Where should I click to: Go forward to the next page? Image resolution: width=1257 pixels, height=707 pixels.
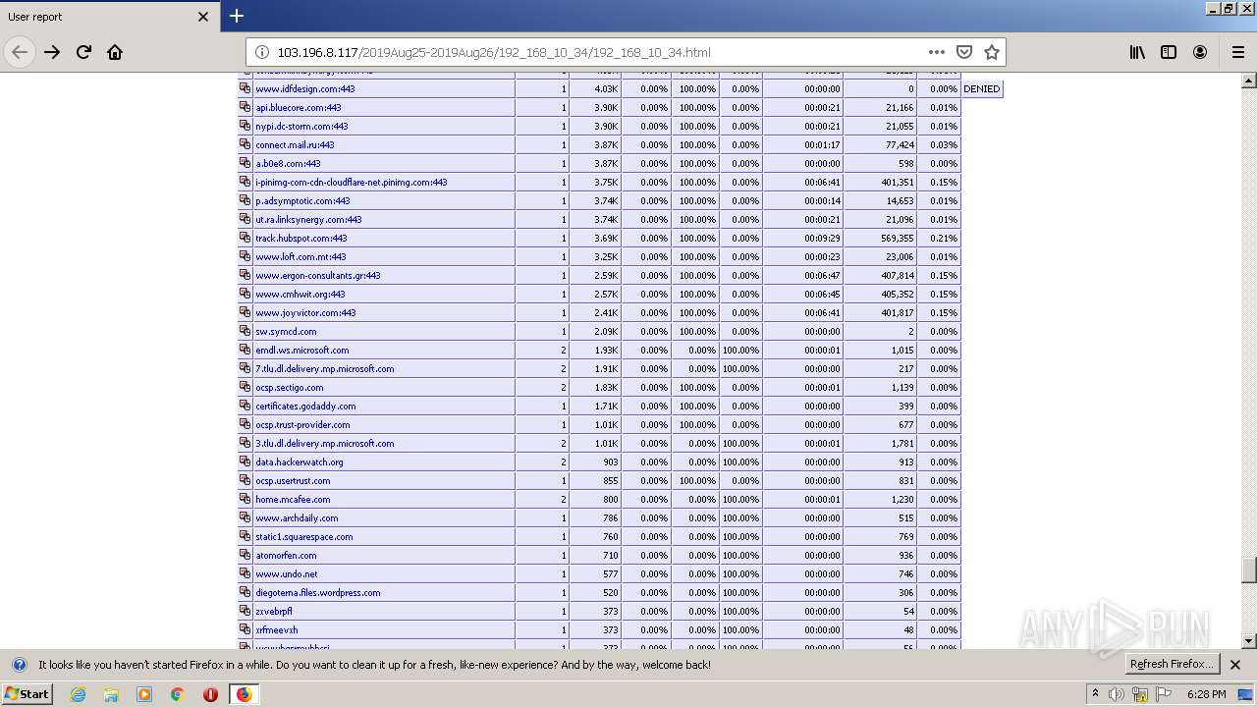click(52, 52)
